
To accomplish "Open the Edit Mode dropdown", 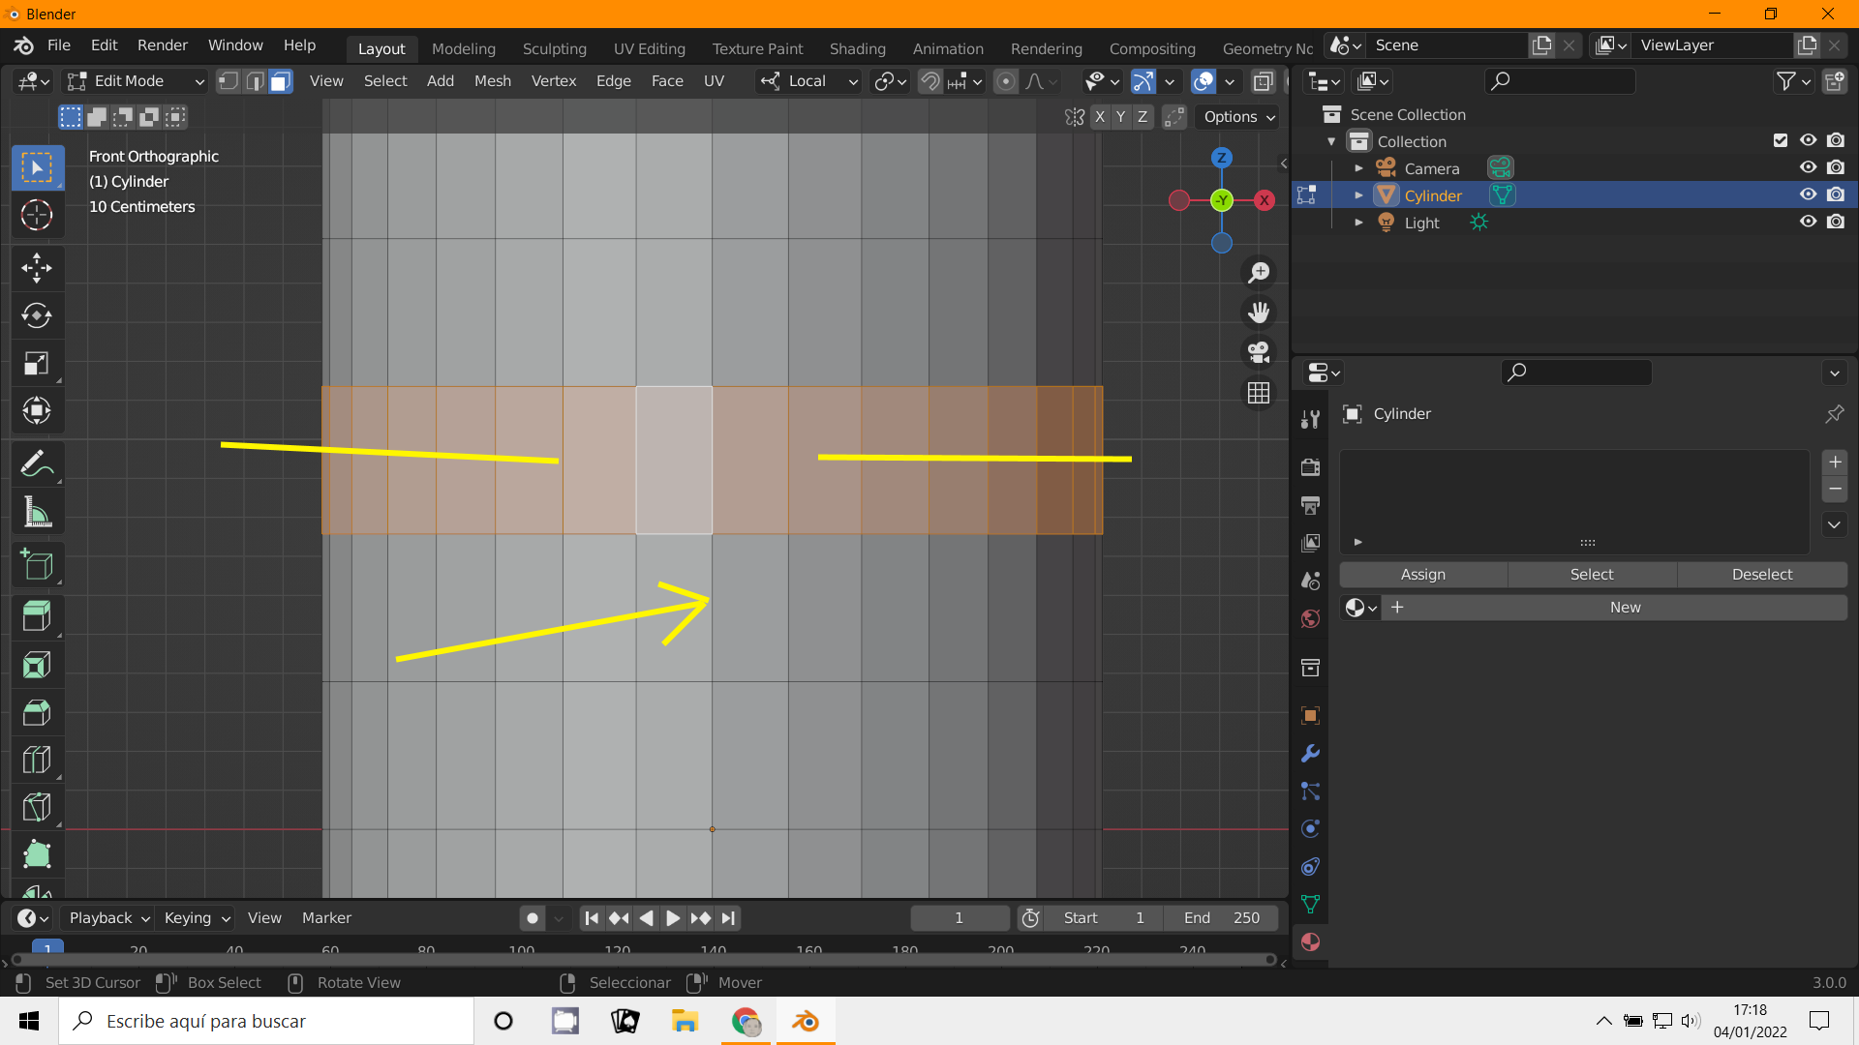I will point(136,81).
